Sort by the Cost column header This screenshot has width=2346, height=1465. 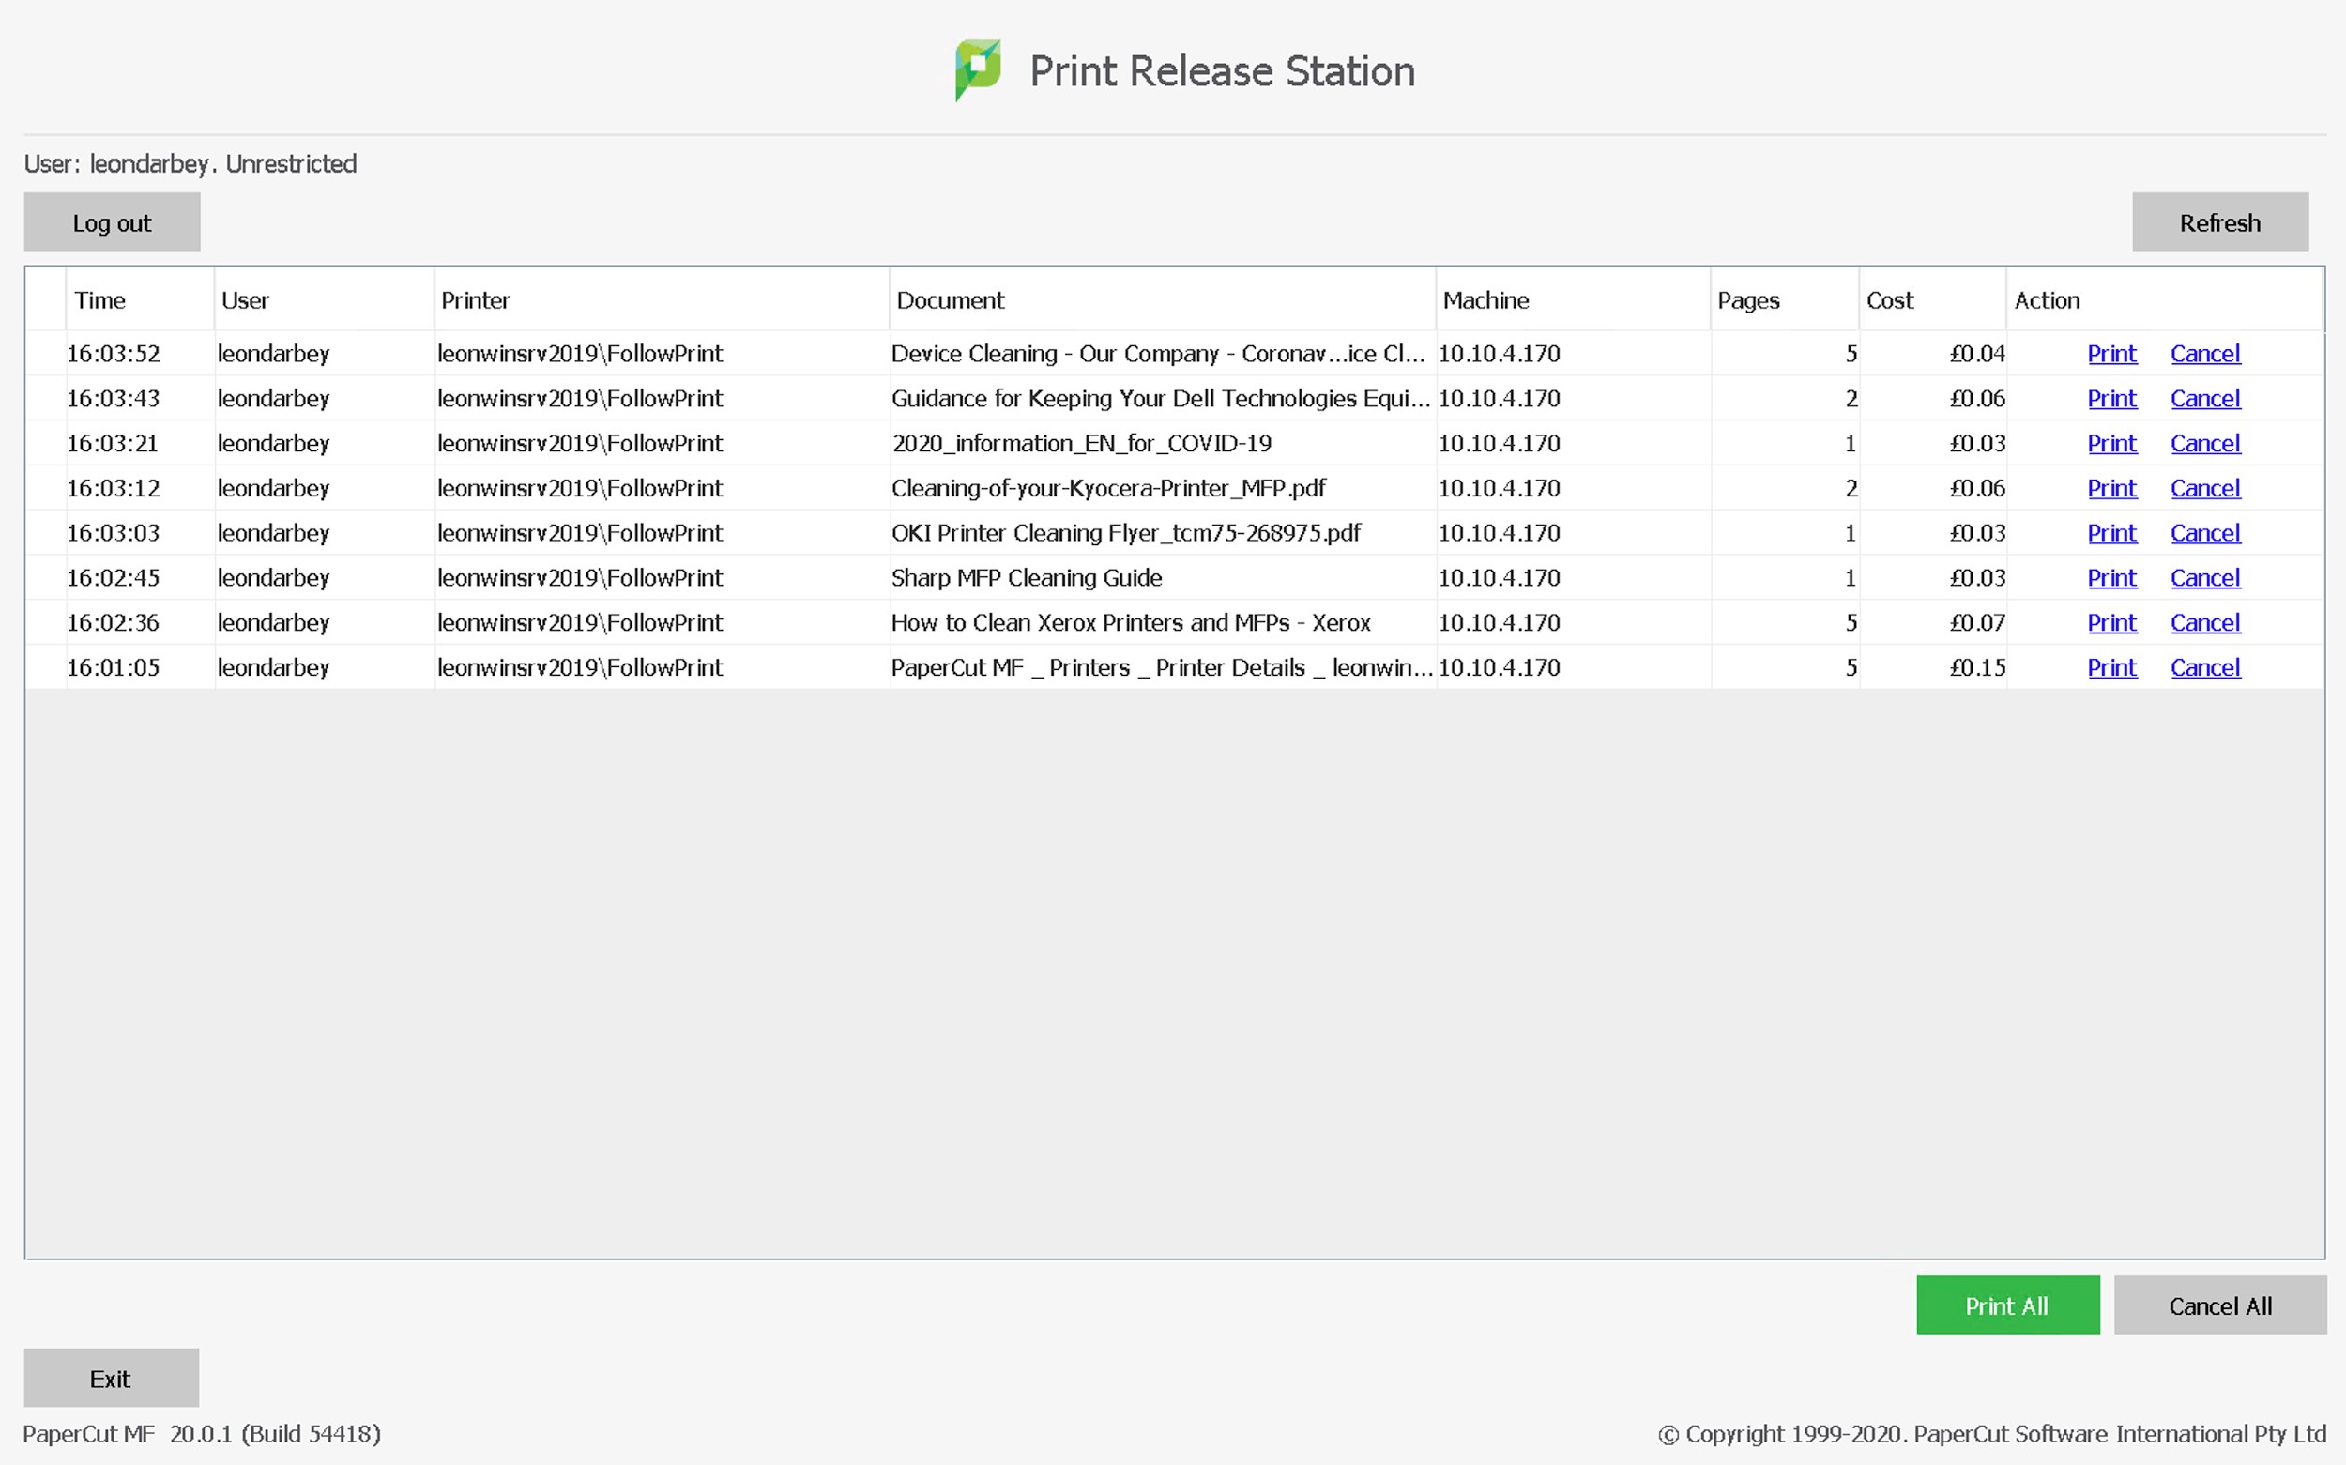[1890, 300]
